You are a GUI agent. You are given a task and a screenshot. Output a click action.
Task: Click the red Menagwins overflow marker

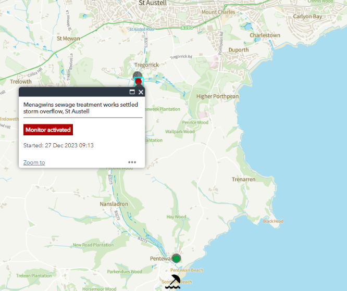pyautogui.click(x=139, y=81)
